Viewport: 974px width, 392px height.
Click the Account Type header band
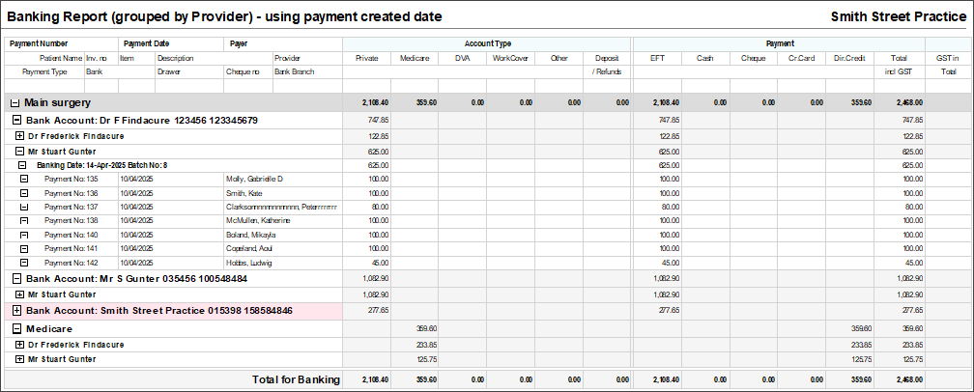488,44
